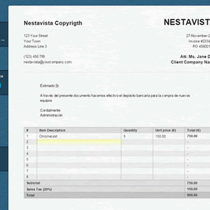Click the Nestavista Copyrigth company name
The width and height of the screenshot is (210, 210).
53,23
